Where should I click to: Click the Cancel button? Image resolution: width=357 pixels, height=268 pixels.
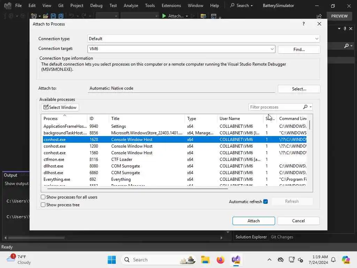pyautogui.click(x=298, y=221)
